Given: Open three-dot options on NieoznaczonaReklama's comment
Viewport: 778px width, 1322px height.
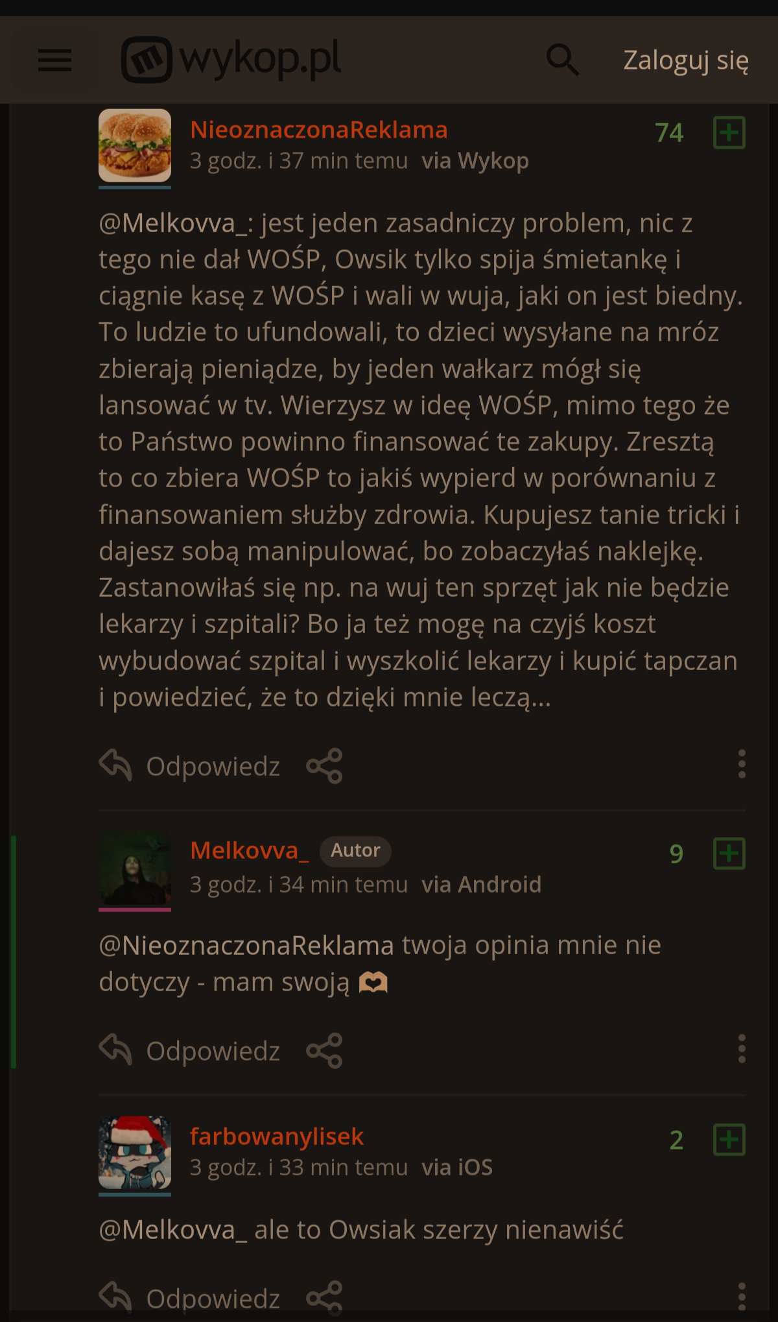Looking at the screenshot, I should pos(742,764).
